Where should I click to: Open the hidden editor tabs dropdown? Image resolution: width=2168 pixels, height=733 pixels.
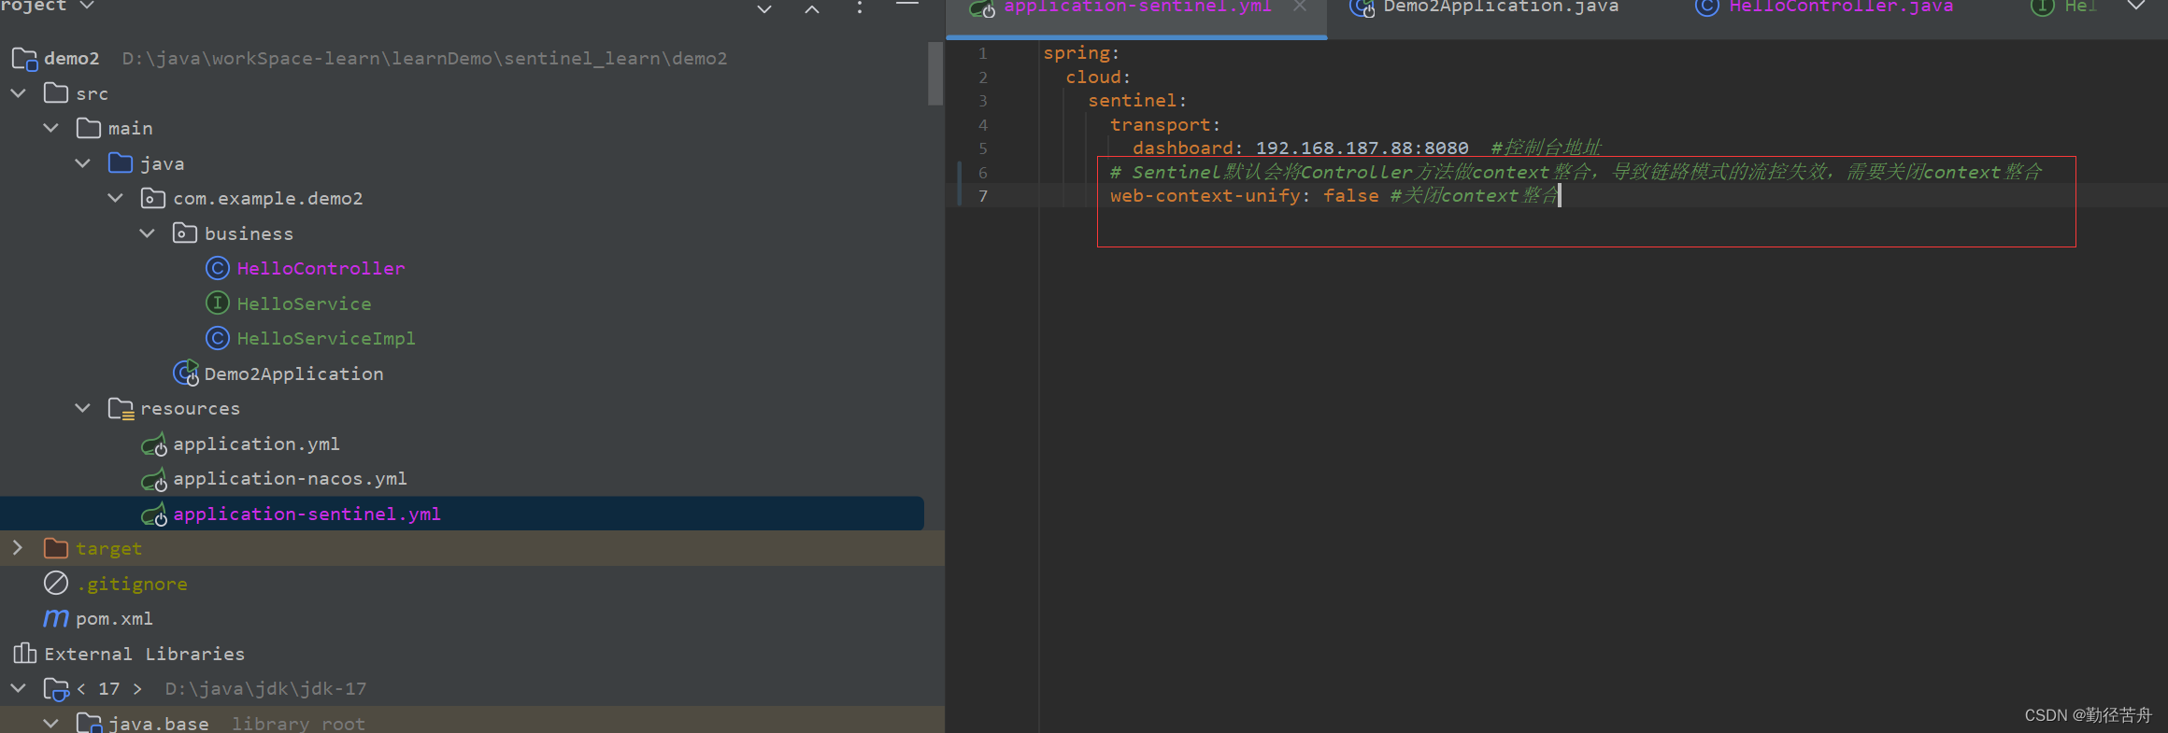coord(2136,7)
